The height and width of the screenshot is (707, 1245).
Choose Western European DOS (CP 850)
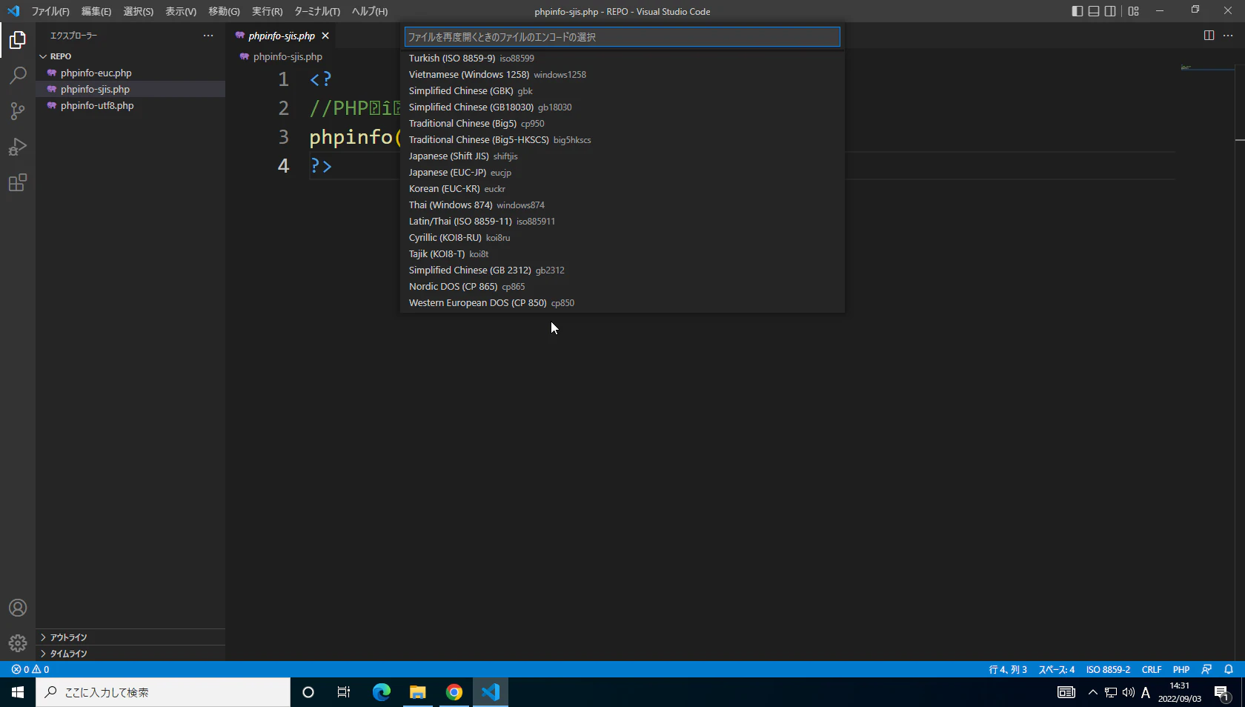point(622,302)
